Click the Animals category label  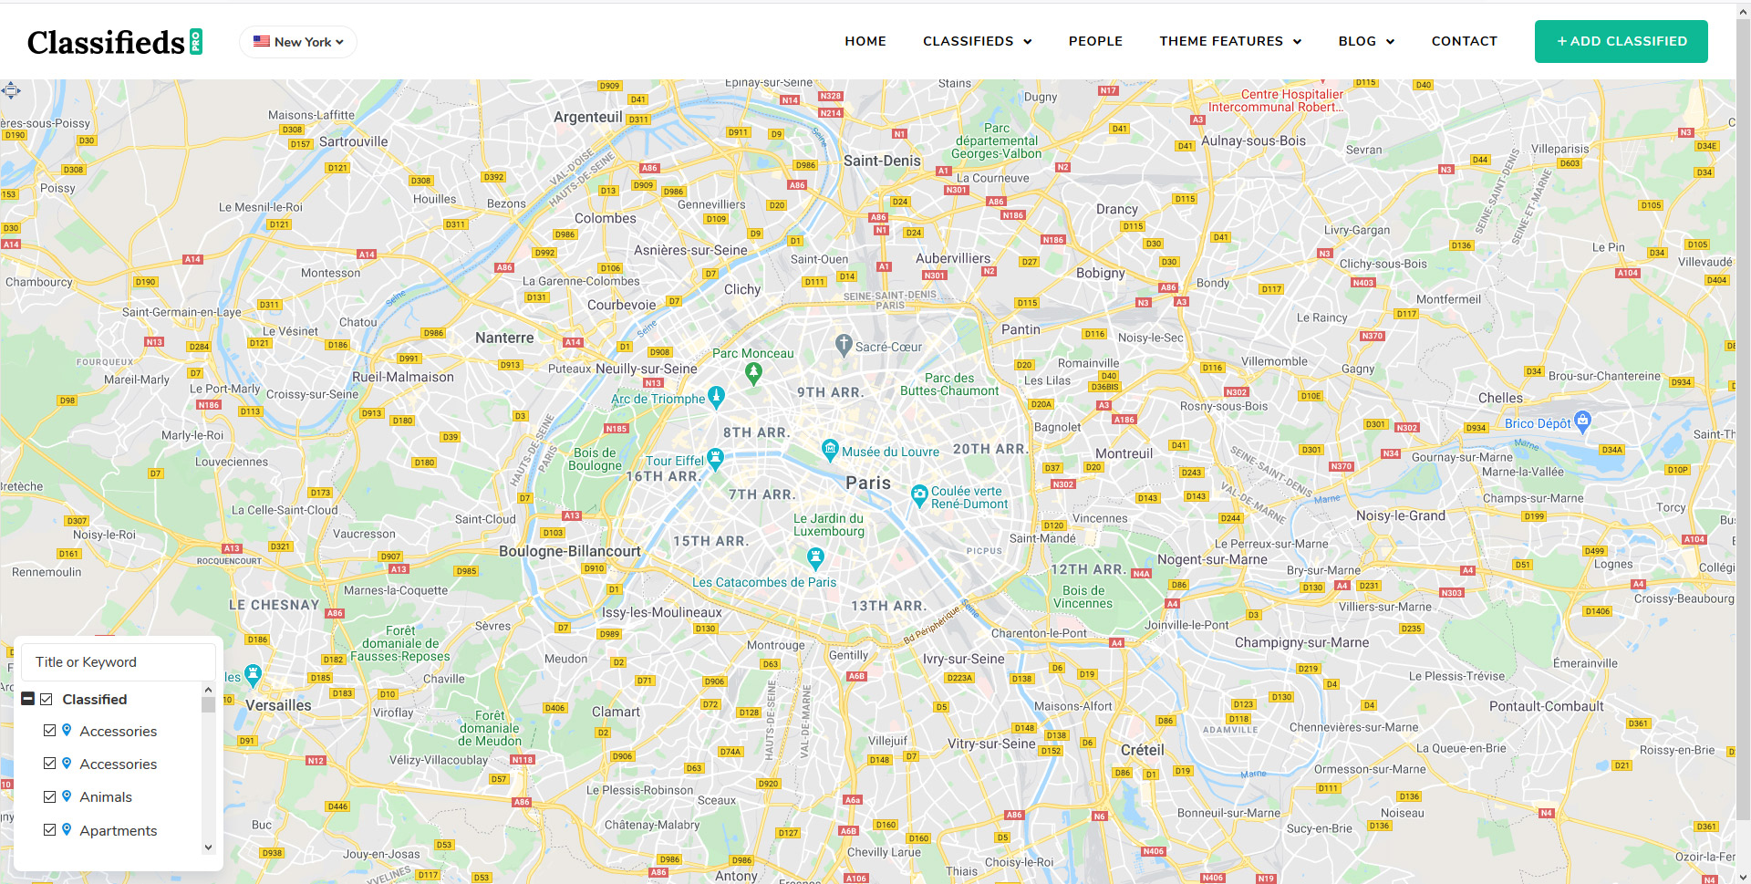pyautogui.click(x=106, y=796)
